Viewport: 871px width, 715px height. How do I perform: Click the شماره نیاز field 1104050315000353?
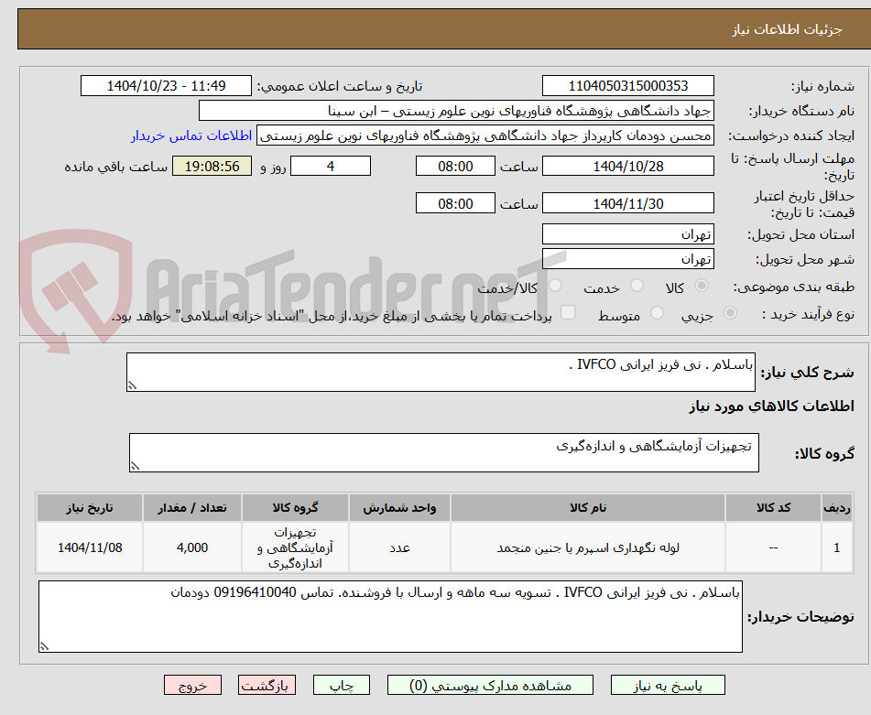click(x=628, y=86)
